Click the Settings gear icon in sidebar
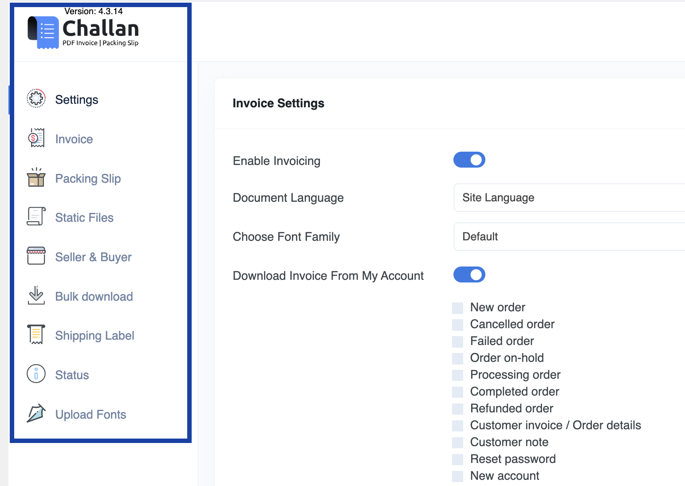The width and height of the screenshot is (685, 486). click(x=36, y=98)
